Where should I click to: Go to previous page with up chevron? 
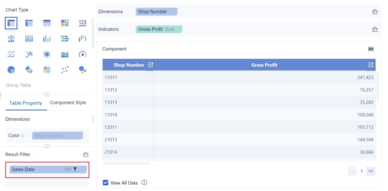pyautogui.click(x=352, y=171)
